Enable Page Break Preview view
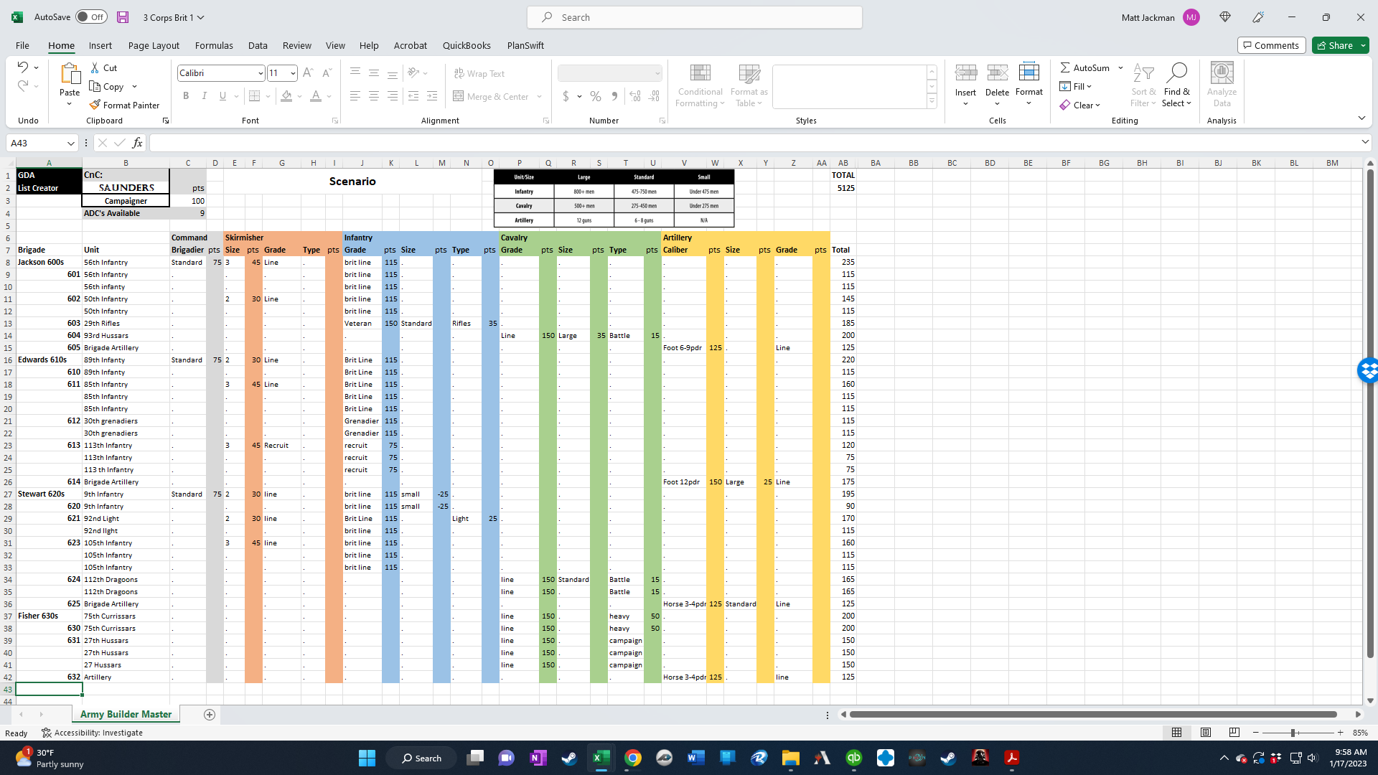Viewport: 1378px width, 775px height. point(1234,733)
